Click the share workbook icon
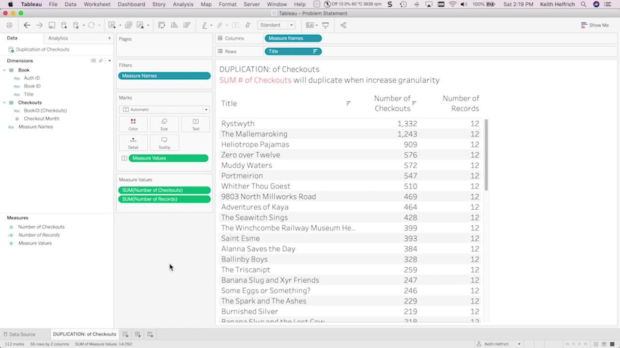Image resolution: width=620 pixels, height=348 pixels. [343, 25]
